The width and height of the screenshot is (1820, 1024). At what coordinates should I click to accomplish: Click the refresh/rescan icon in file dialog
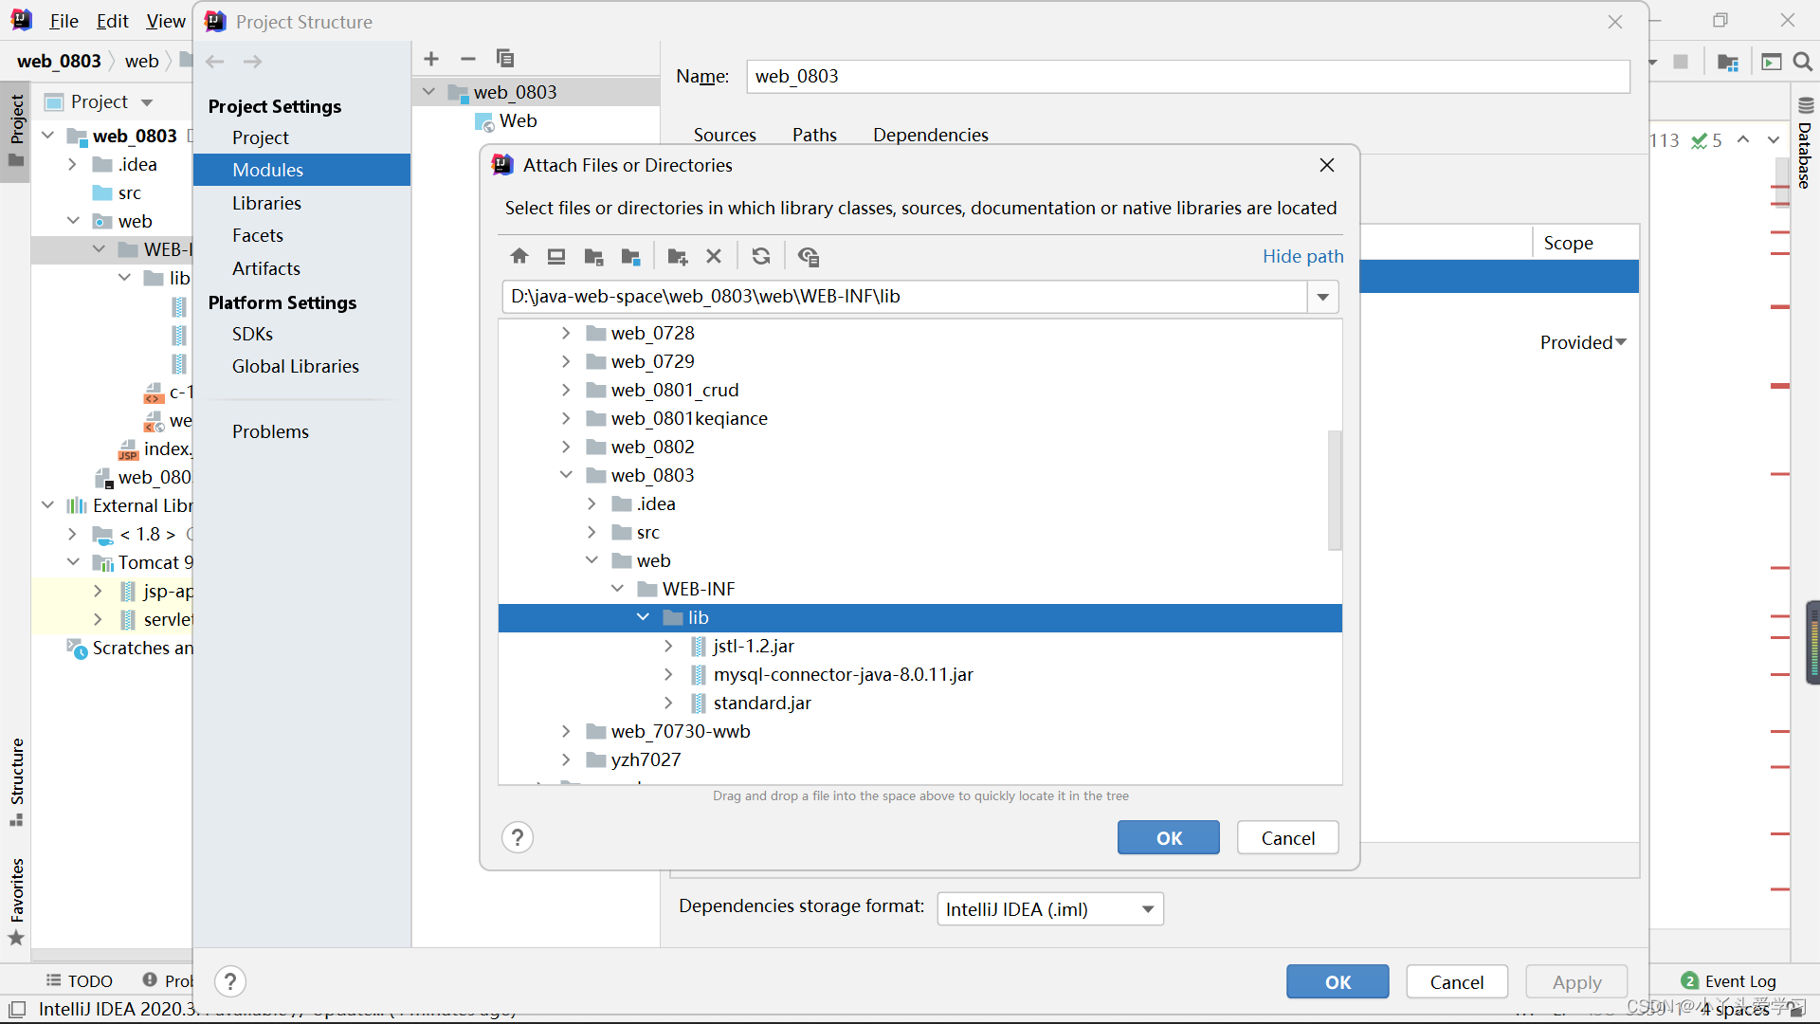760,256
